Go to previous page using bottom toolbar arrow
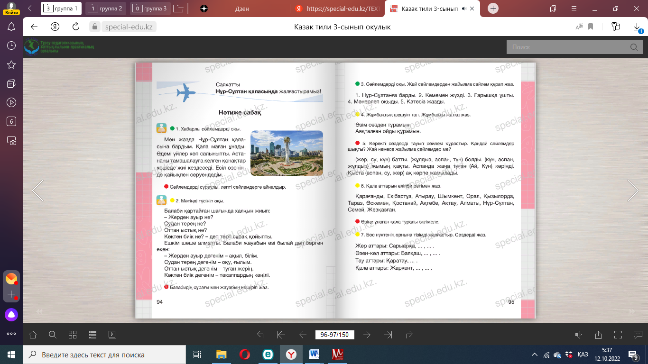Viewport: 648px width, 364px height. pos(303,335)
